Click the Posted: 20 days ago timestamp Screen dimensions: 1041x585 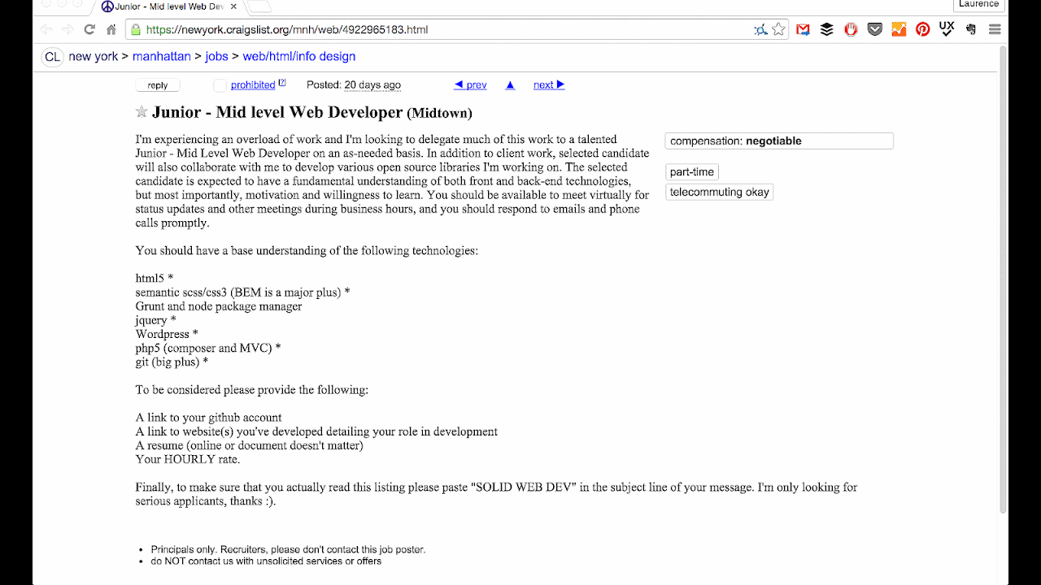[x=354, y=84]
